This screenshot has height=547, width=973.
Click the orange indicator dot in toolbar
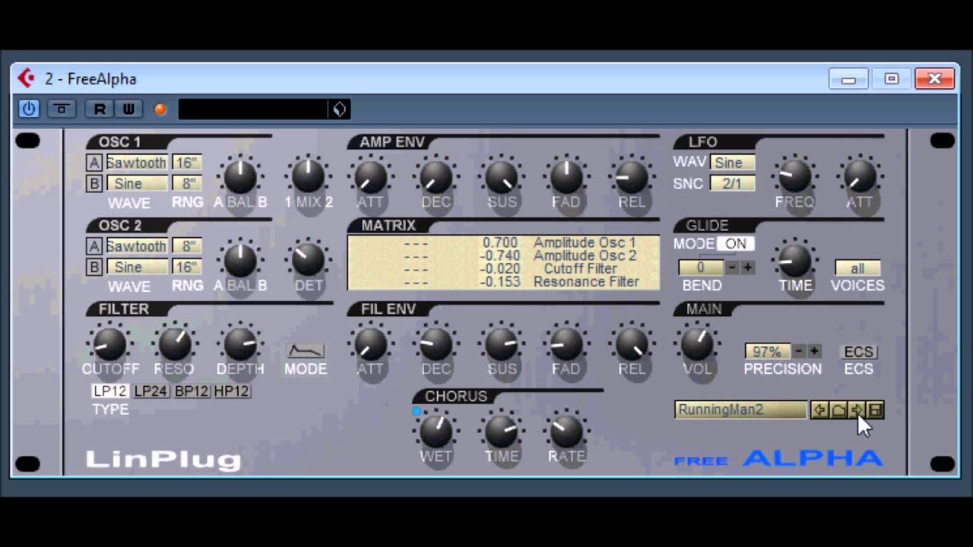coord(160,109)
